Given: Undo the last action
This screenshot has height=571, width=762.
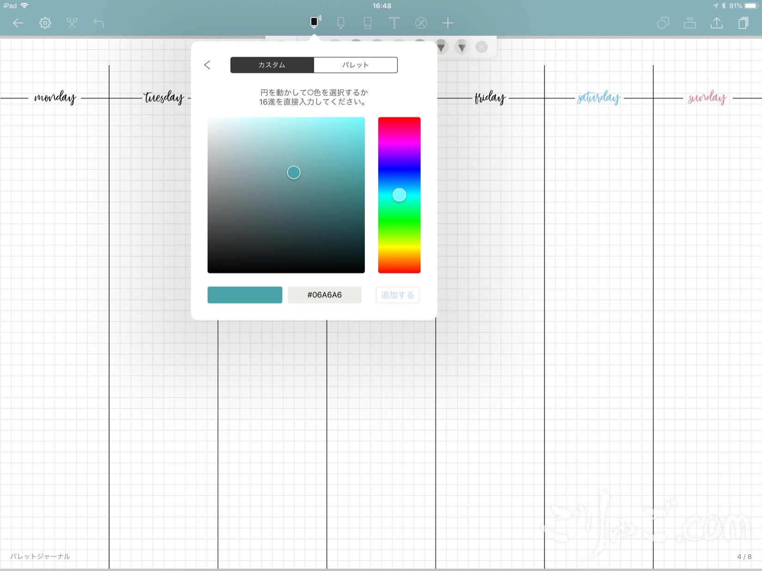Looking at the screenshot, I should [98, 23].
